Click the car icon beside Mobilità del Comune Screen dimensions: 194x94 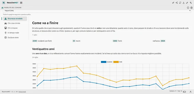point(2,8)
